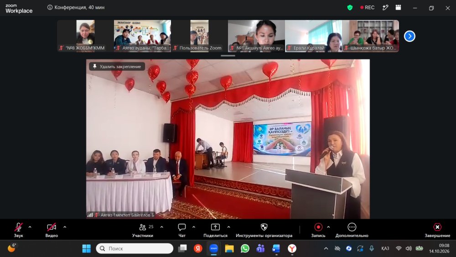The width and height of the screenshot is (456, 257).
Task: Open the pen-with-sparkle icon right of REC
Action: tap(385, 8)
